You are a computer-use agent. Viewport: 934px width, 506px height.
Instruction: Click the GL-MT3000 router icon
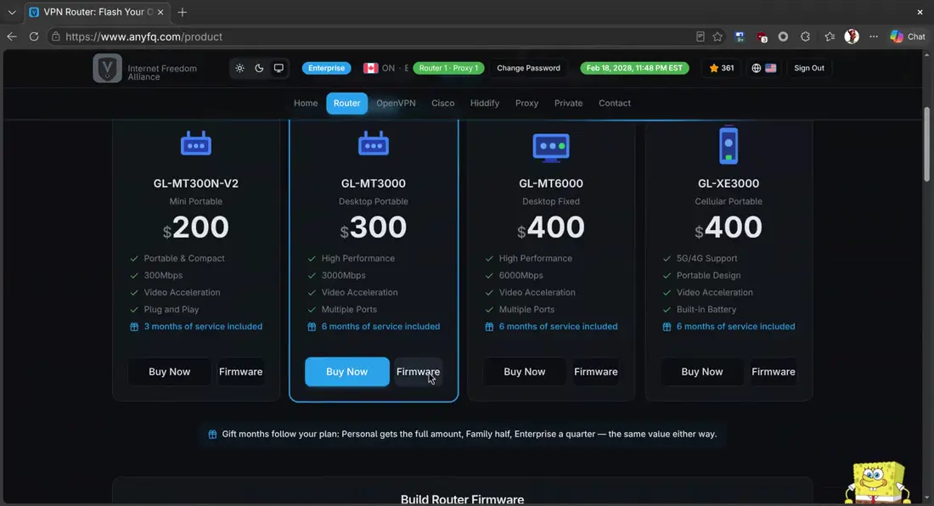(x=374, y=143)
